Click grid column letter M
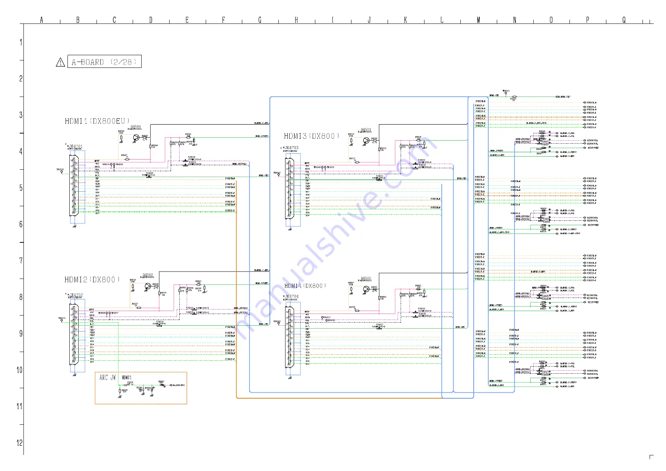666x471 pixels. (479, 20)
